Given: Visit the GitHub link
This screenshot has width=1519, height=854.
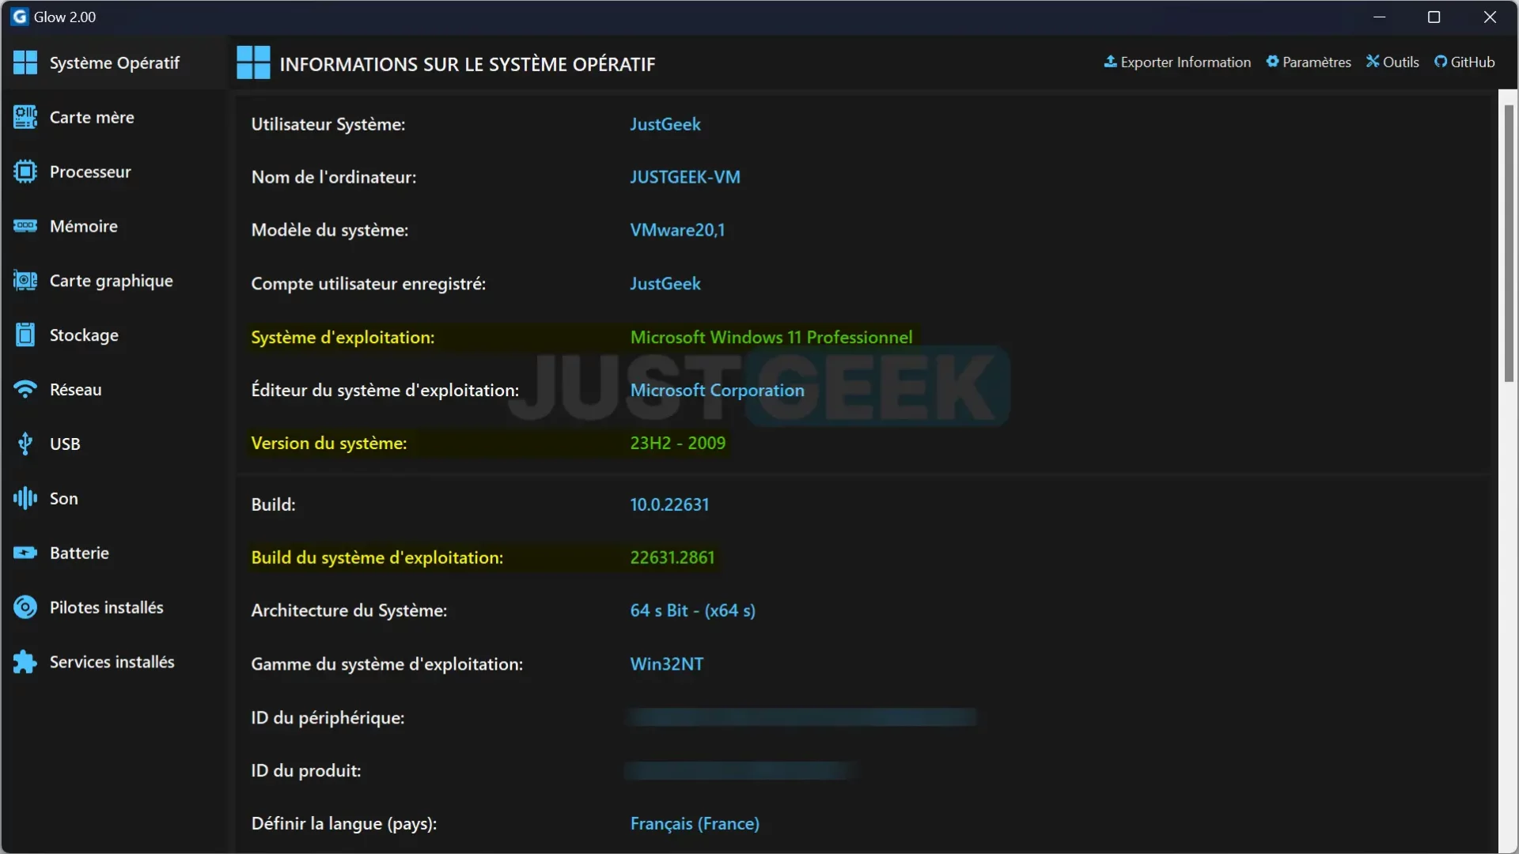Looking at the screenshot, I should click(1464, 62).
